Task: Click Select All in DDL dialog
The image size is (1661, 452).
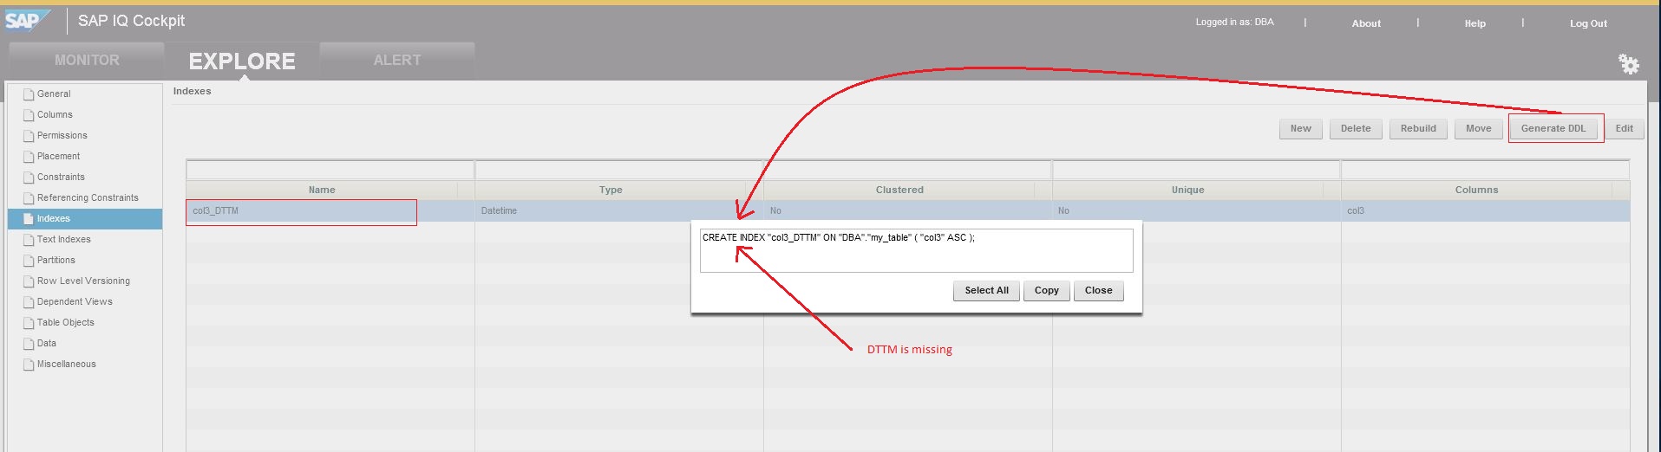Action: pos(986,291)
